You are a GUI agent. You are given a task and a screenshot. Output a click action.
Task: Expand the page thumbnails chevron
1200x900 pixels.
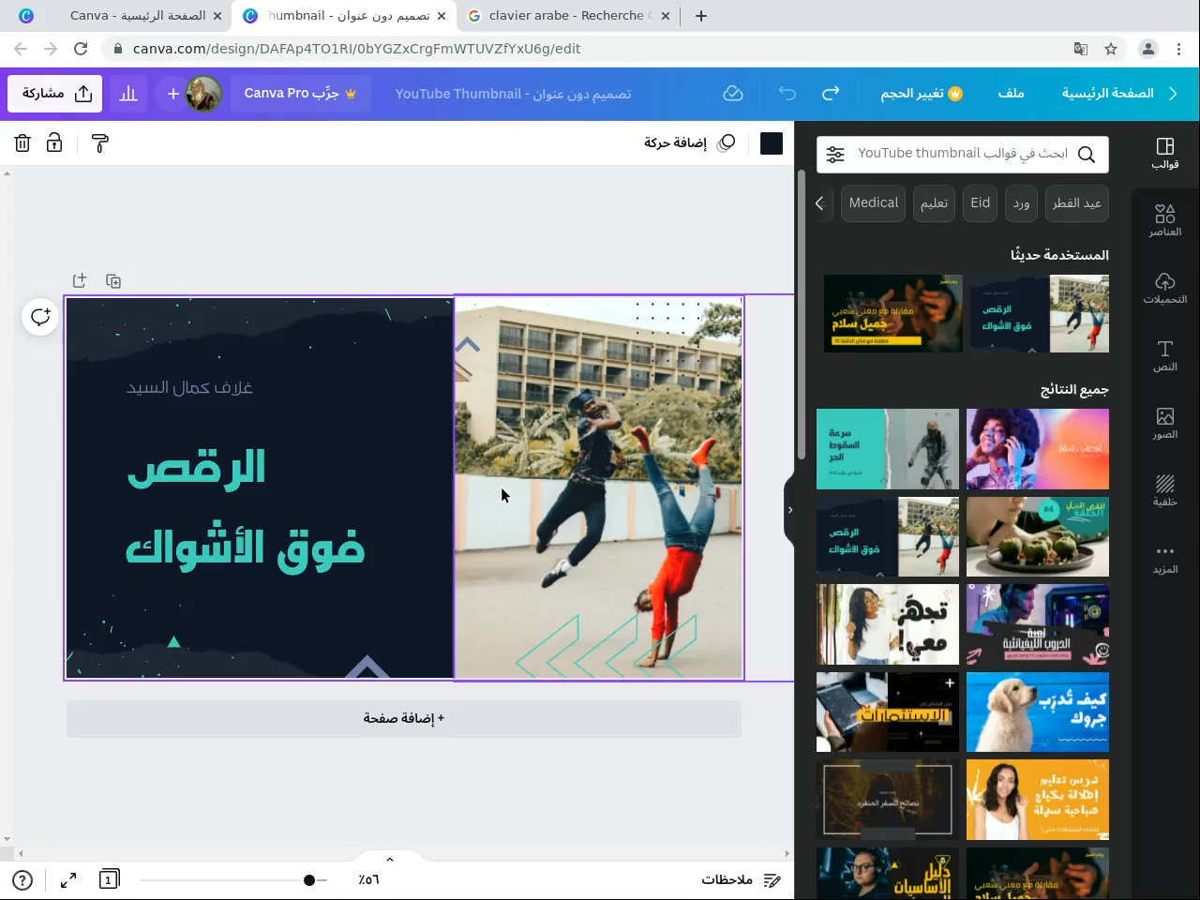pyautogui.click(x=390, y=859)
